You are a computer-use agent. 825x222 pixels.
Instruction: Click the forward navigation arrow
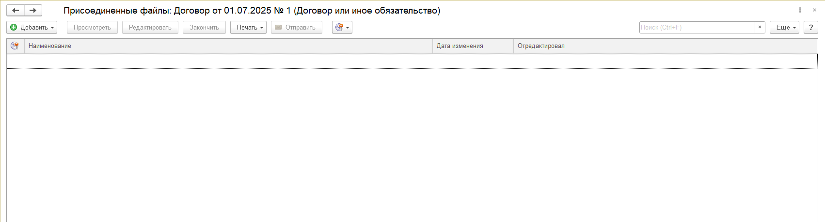pyautogui.click(x=33, y=10)
